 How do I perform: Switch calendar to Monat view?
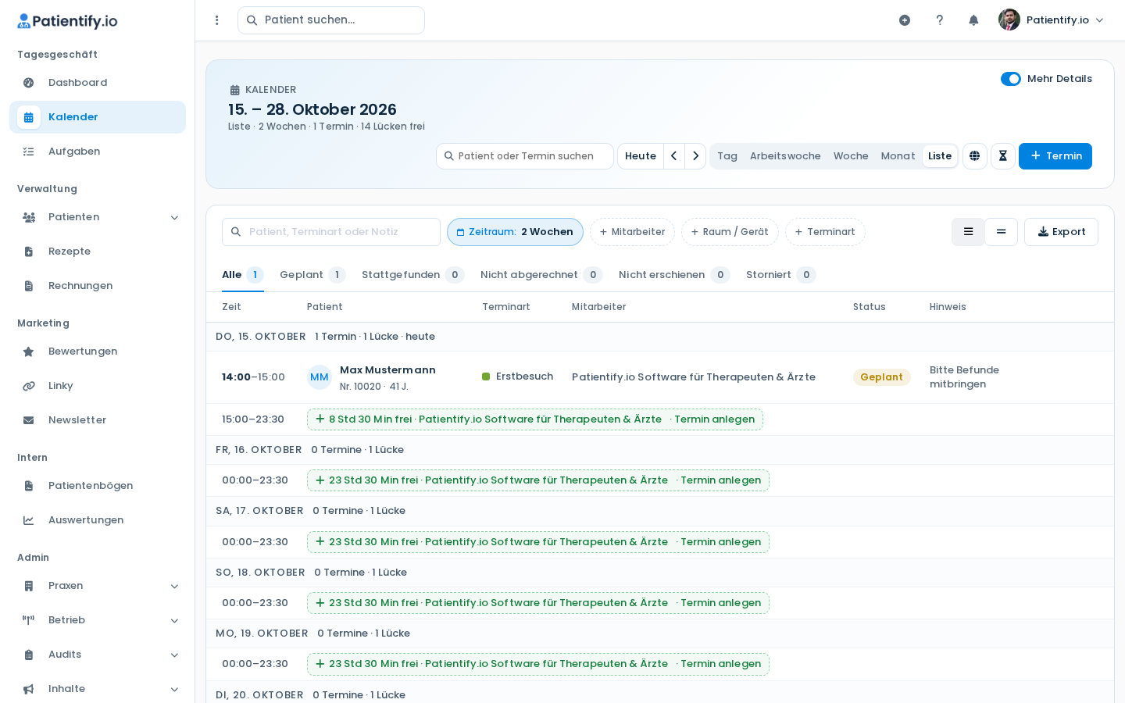(x=898, y=156)
